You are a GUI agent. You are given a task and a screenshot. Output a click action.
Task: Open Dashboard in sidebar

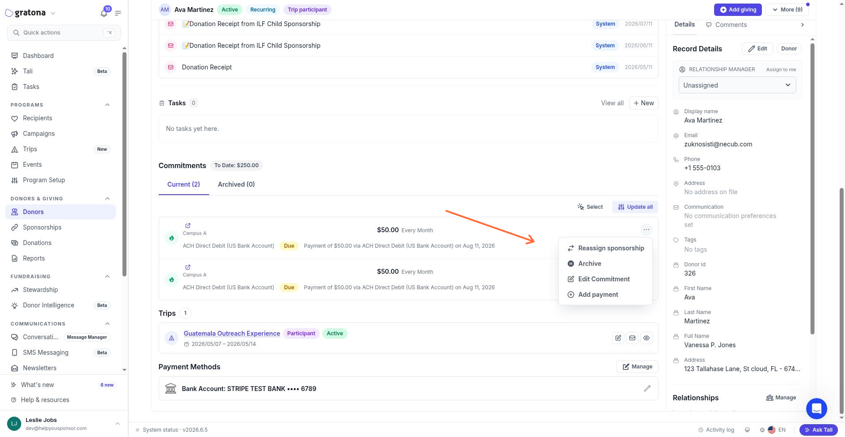[x=61, y=56]
